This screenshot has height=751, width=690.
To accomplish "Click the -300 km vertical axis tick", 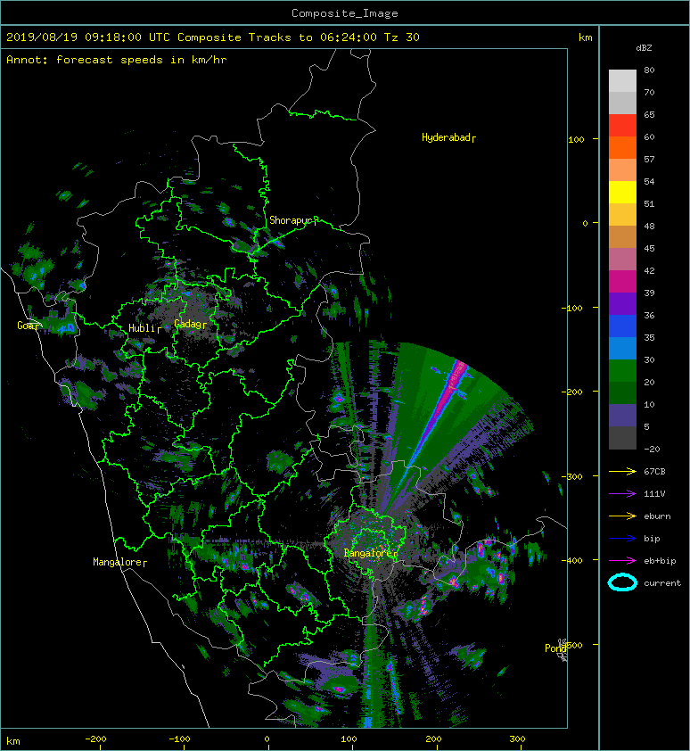I will pos(572,476).
